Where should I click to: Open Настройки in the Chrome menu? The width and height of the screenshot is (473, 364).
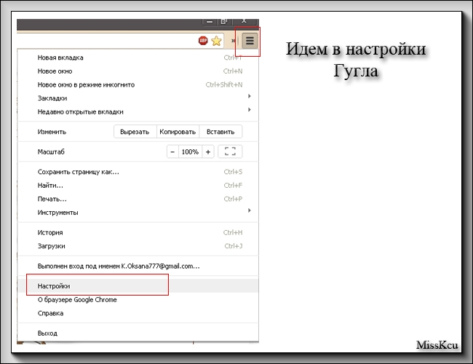point(138,286)
